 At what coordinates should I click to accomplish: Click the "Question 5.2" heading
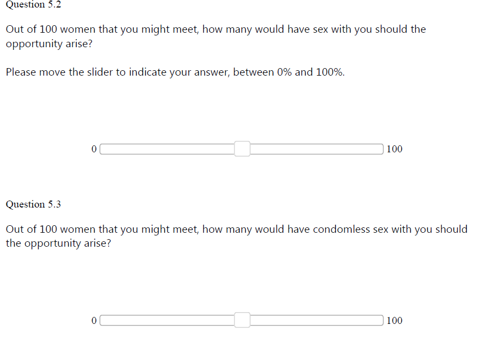pyautogui.click(x=33, y=5)
